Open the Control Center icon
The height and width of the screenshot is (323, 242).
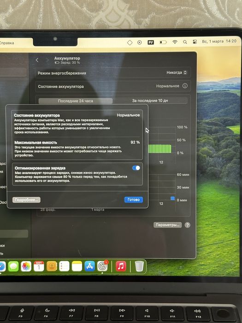pos(195,42)
